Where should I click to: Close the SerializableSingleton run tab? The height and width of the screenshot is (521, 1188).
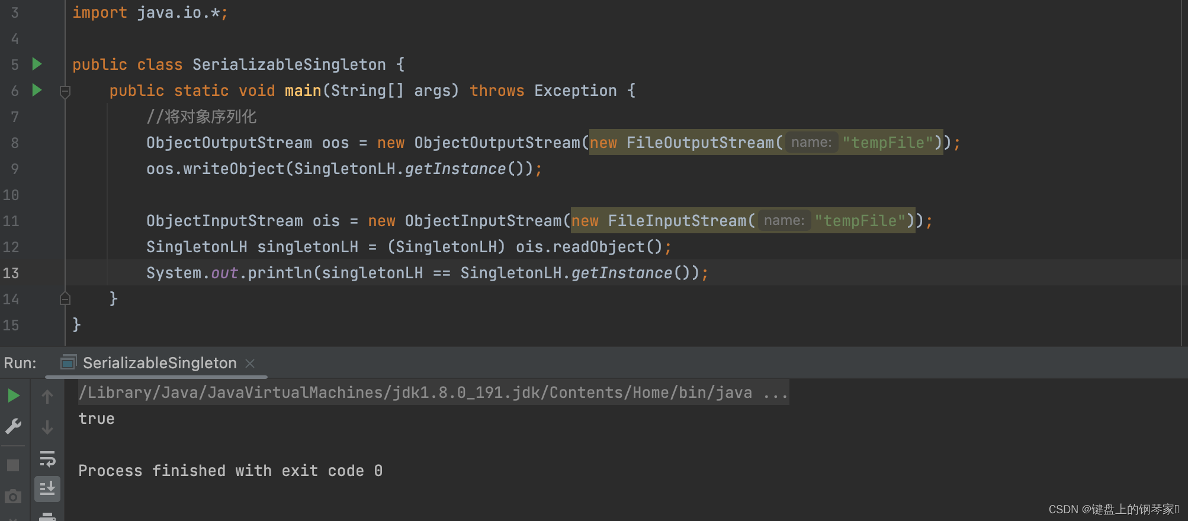pyautogui.click(x=250, y=363)
